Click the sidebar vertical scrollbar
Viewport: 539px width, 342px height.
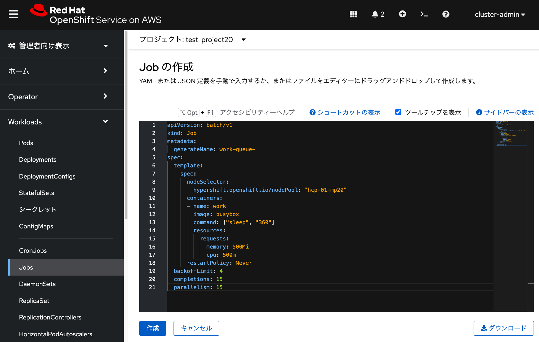pyautogui.click(x=126, y=125)
